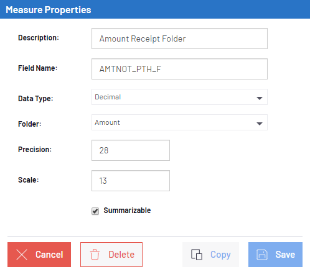
Task: Save the measure properties
Action: (x=275, y=255)
